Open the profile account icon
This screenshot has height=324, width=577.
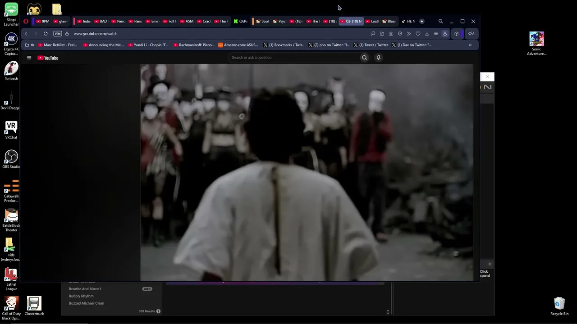click(445, 34)
